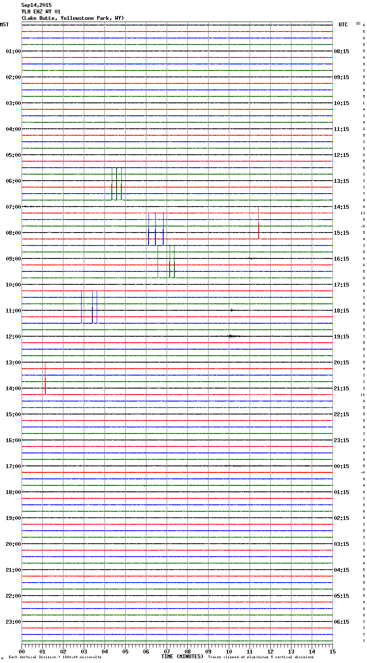The image size is (367, 663).
Task: Click the blue spike cluster near 11:00 MST
Action: (x=89, y=307)
